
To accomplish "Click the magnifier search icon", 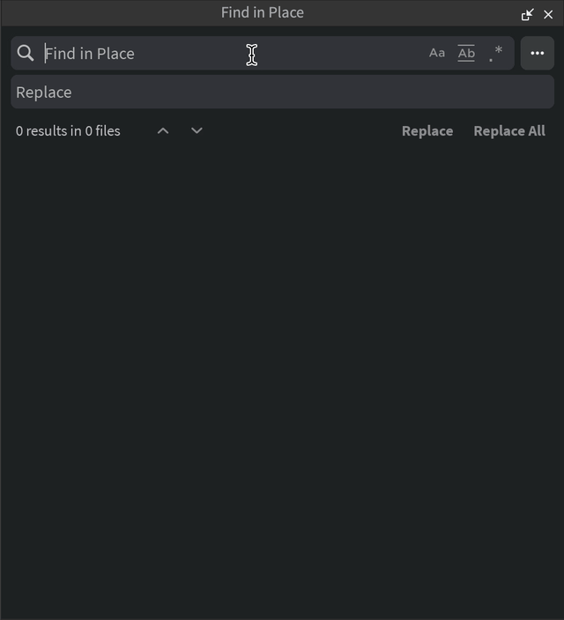I will click(26, 54).
